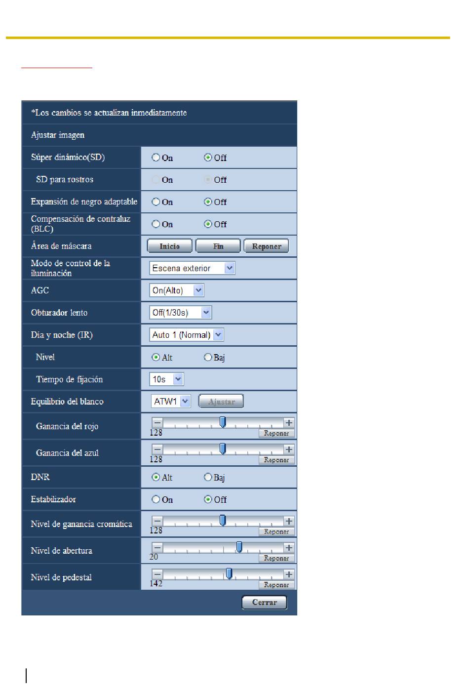Enable Expansión de negro adaptable On
The image size is (469, 690).
click(x=156, y=202)
